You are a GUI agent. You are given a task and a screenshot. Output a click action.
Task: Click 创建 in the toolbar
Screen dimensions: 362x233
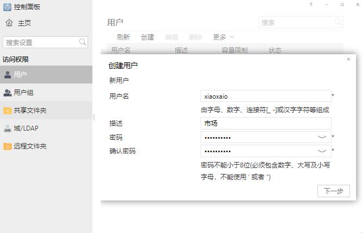147,37
